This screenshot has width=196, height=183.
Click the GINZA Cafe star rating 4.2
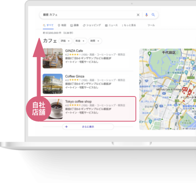pos(73,55)
